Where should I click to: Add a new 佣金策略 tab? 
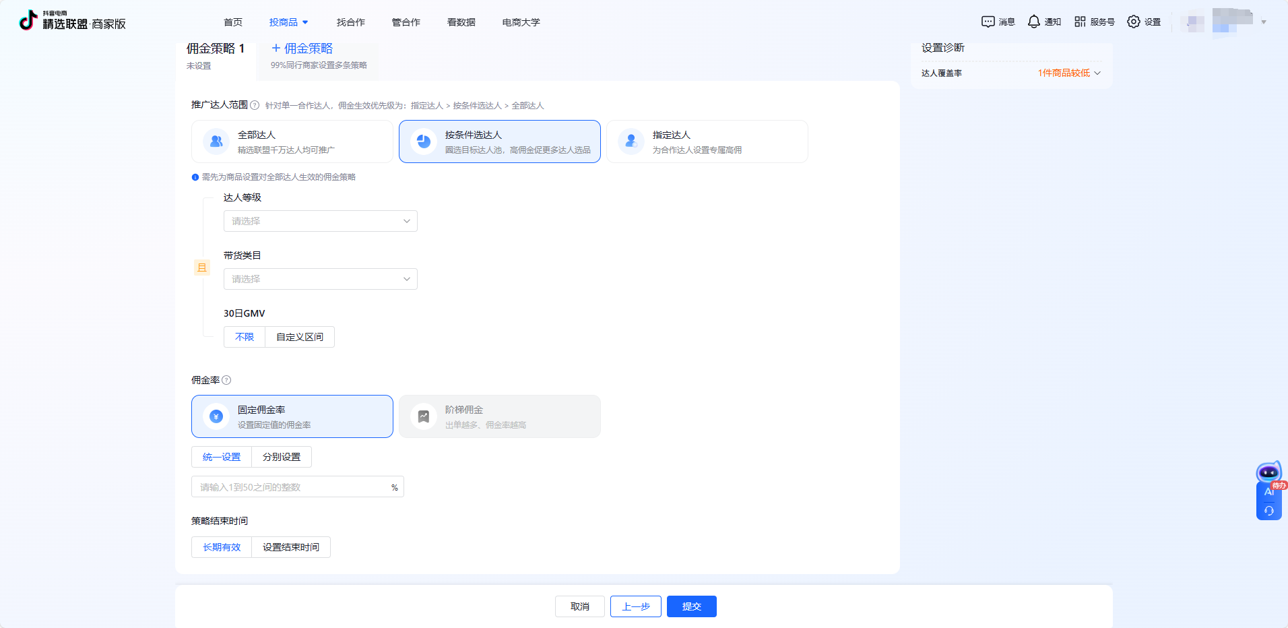(x=302, y=49)
